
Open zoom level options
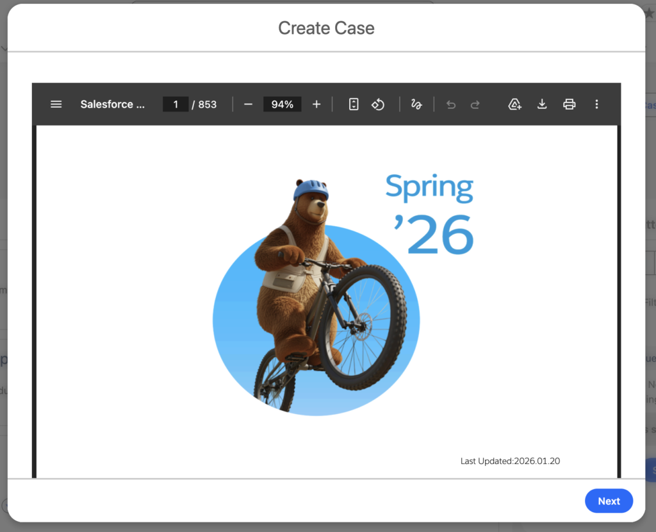282,104
